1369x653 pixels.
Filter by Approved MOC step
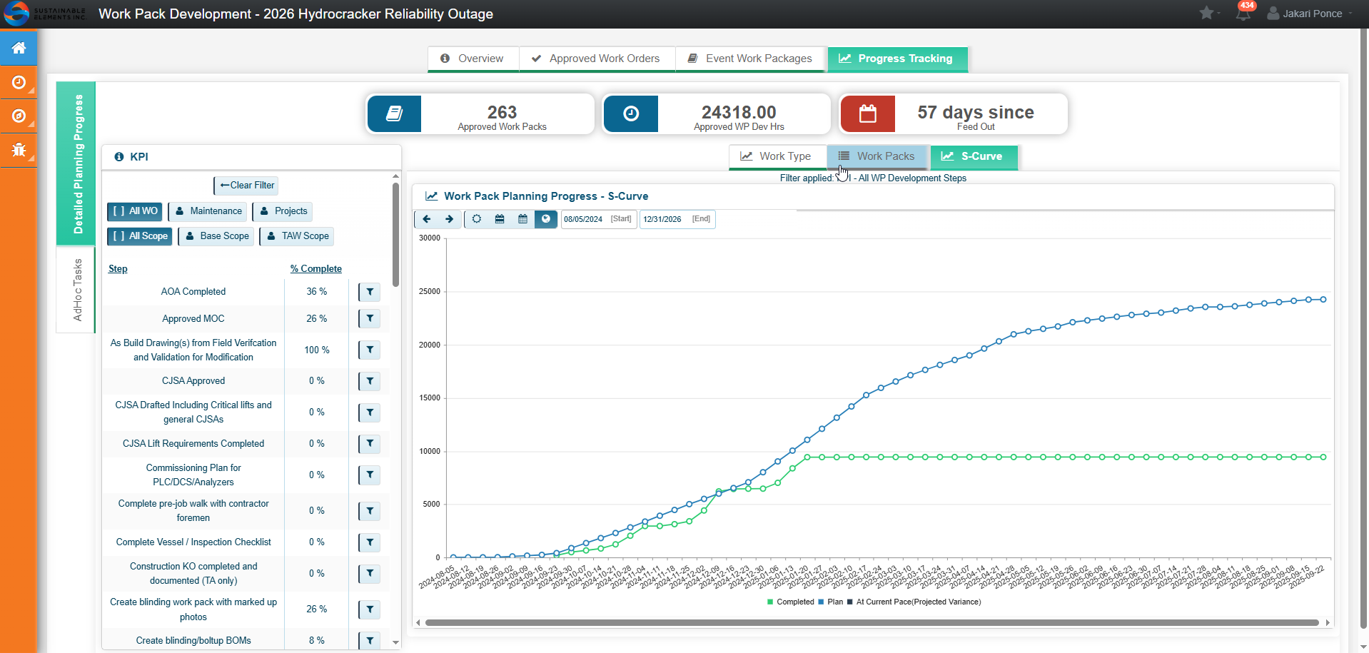pos(370,318)
